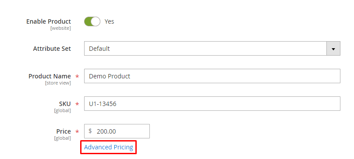The image size is (354, 159).
Task: Click the Yes label beside the toggle
Action: 109,21
